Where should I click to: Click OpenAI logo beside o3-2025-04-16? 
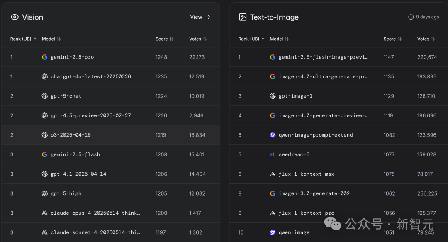tap(44, 135)
